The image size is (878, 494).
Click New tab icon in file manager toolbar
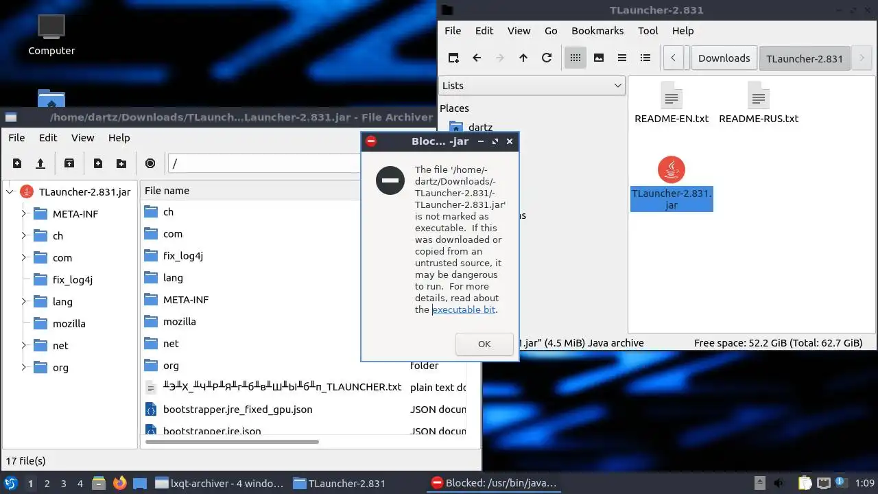click(453, 58)
